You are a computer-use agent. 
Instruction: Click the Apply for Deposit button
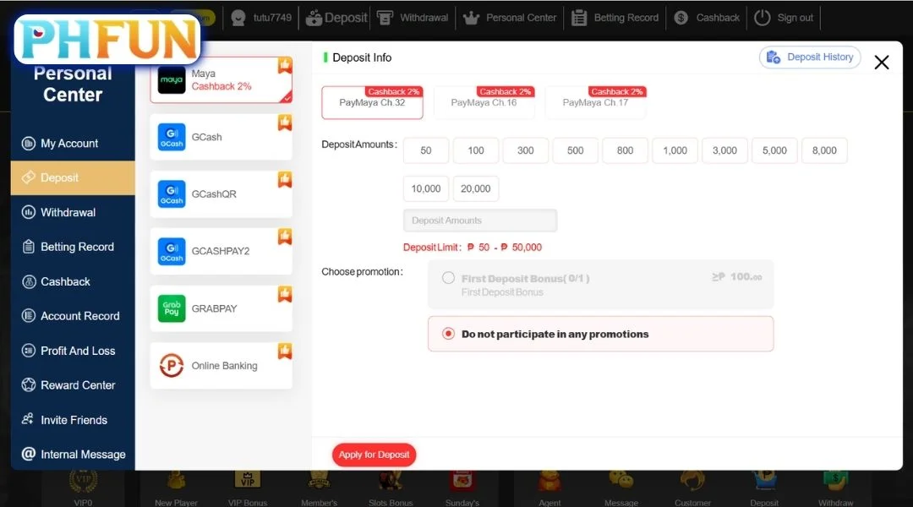[x=374, y=455]
